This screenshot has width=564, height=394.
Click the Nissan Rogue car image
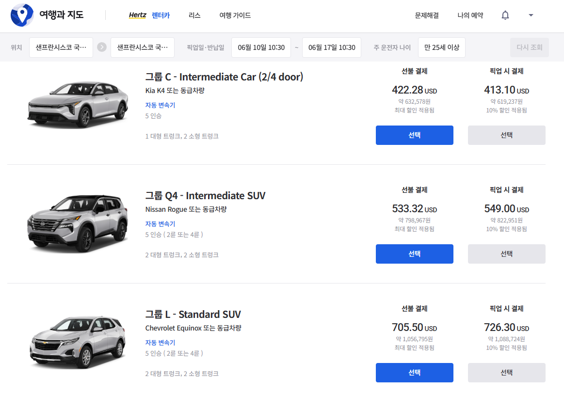[x=78, y=222]
